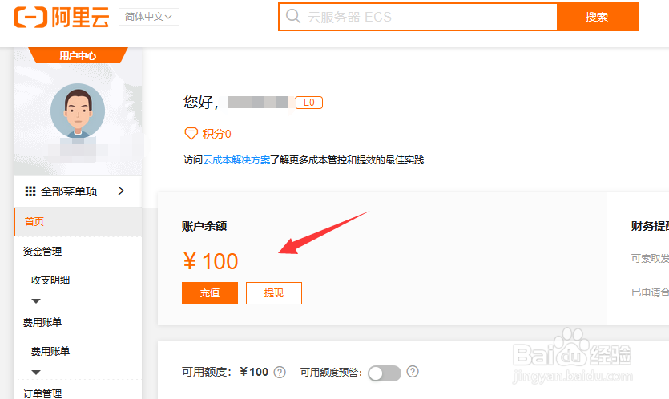Open 订单管理 in the sidebar
Image resolution: width=669 pixels, height=399 pixels.
coord(42,393)
